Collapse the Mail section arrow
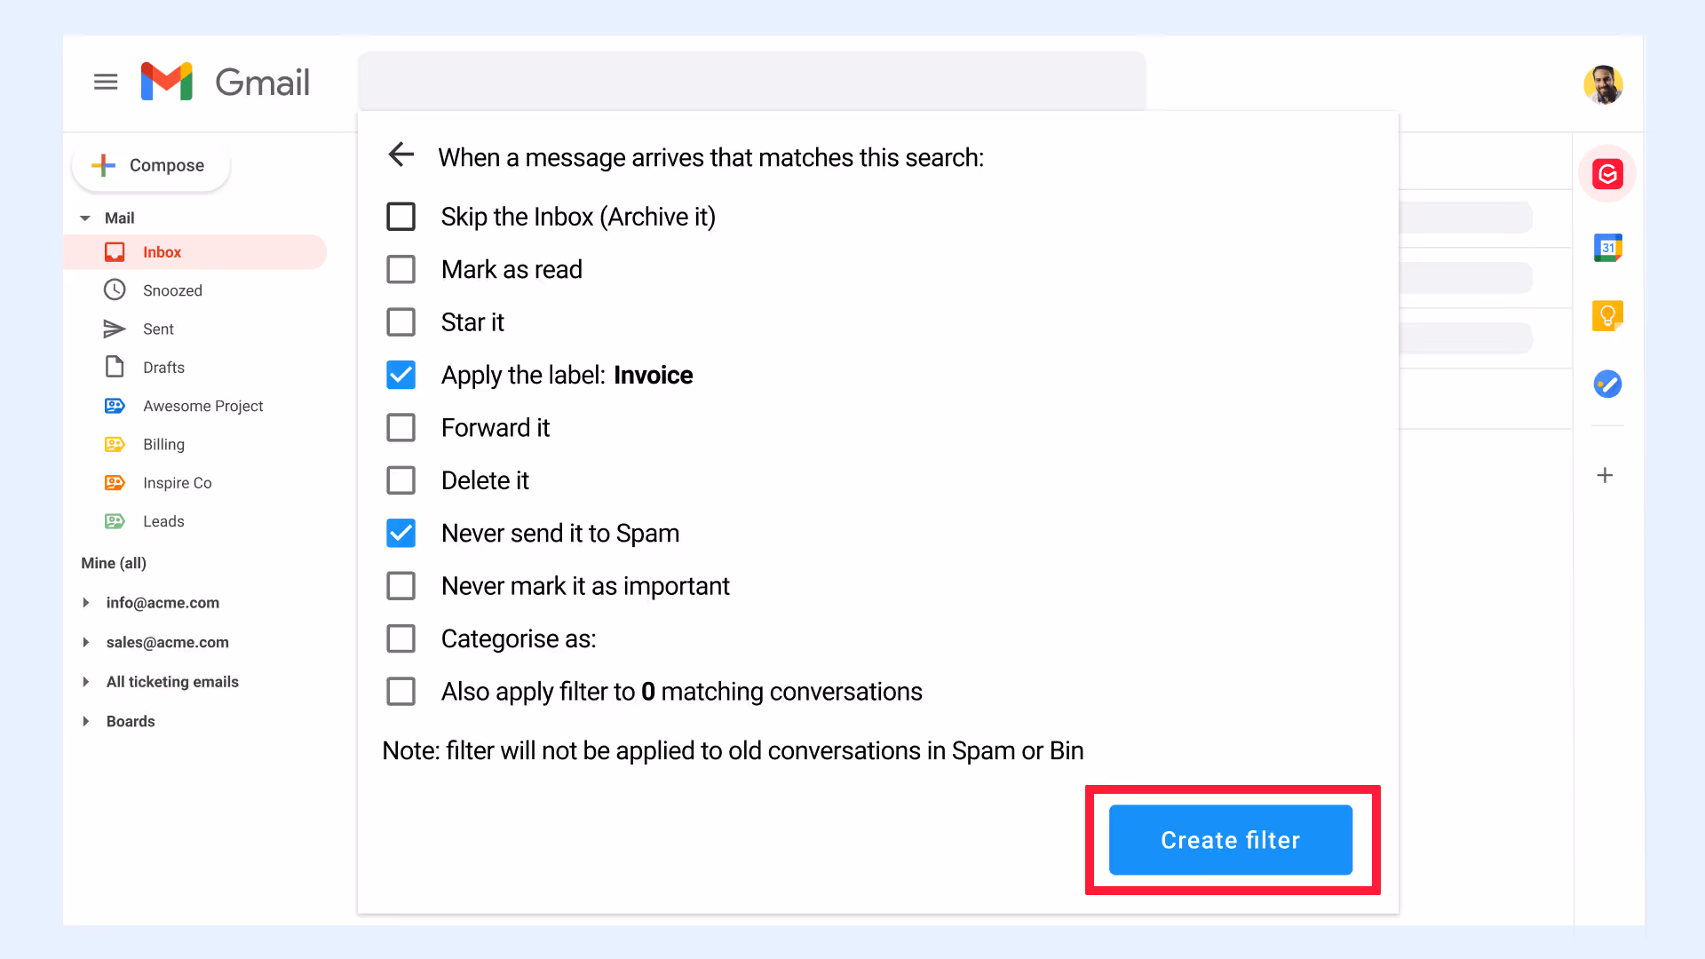This screenshot has width=1705, height=959. click(85, 218)
